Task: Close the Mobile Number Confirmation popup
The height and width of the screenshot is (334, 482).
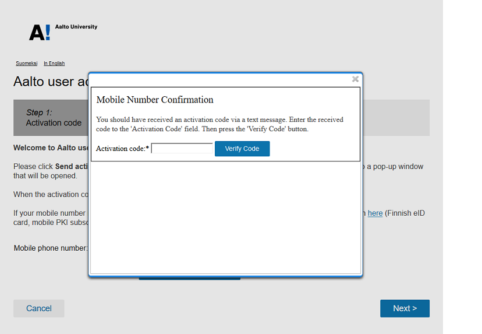Action: (x=355, y=79)
